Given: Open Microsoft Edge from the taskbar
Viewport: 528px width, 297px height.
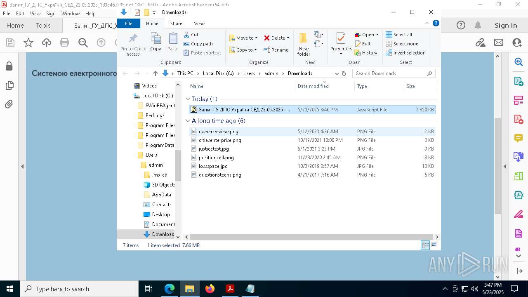Looking at the screenshot, I should tap(170, 289).
